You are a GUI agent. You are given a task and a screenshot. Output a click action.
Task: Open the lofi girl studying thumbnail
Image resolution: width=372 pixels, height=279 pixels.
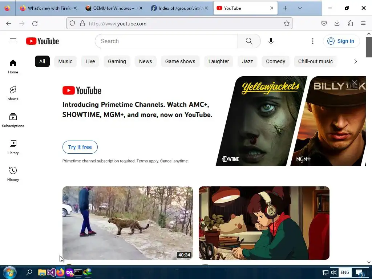(264, 223)
